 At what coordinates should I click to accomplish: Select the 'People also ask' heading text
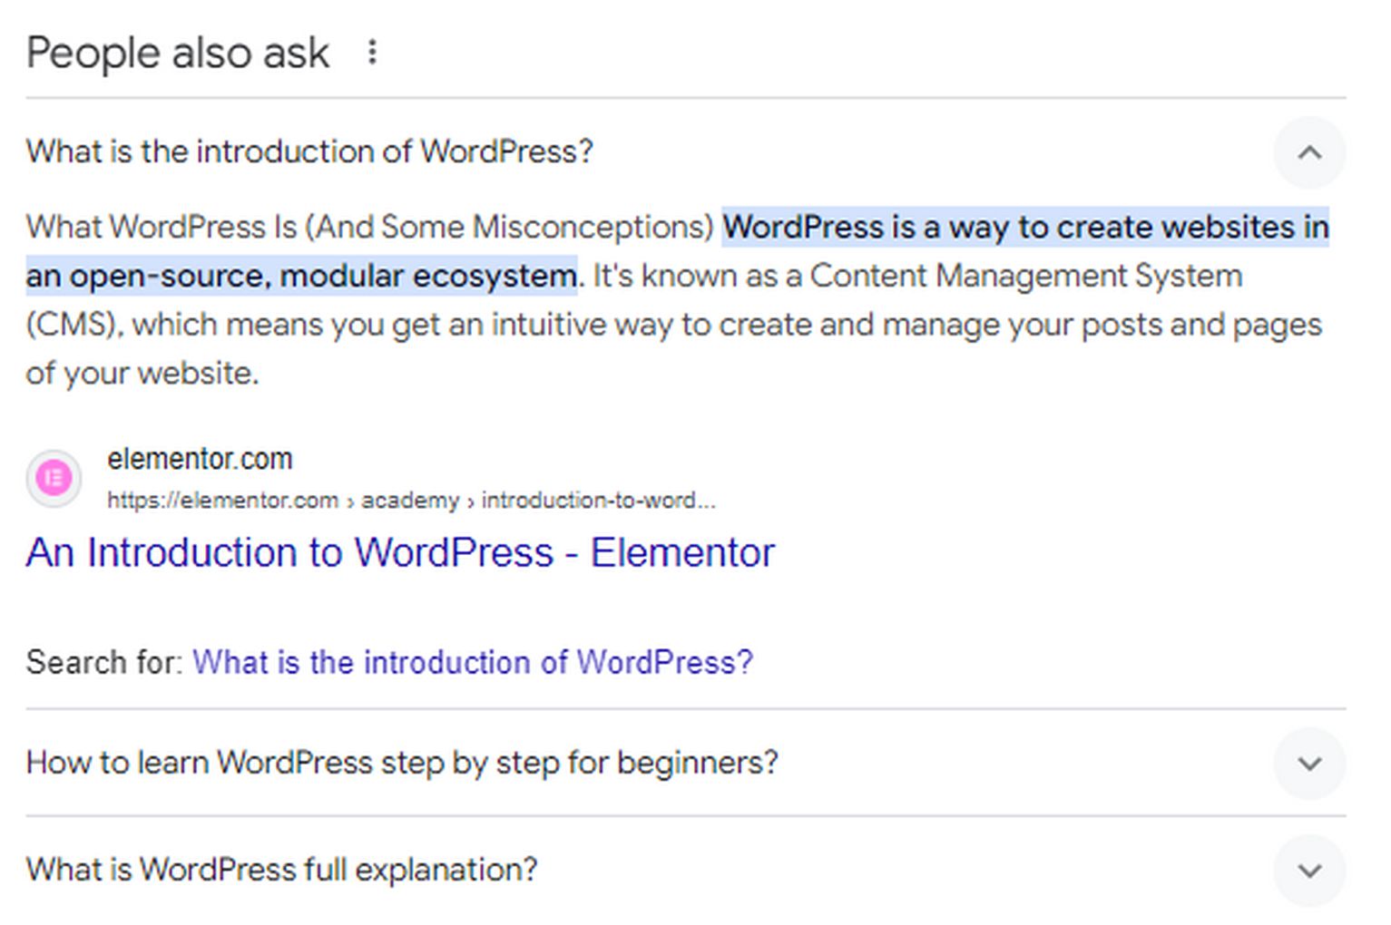click(x=178, y=53)
